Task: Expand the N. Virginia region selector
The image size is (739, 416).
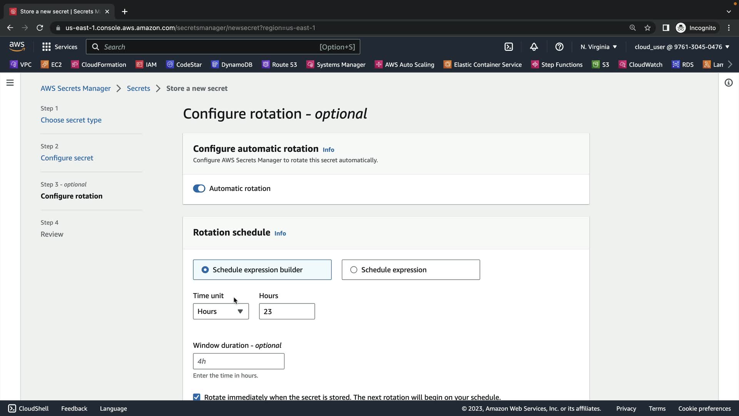Action: (599, 47)
